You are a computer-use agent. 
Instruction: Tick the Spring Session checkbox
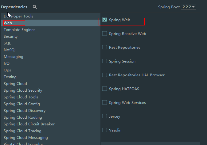(x=104, y=61)
